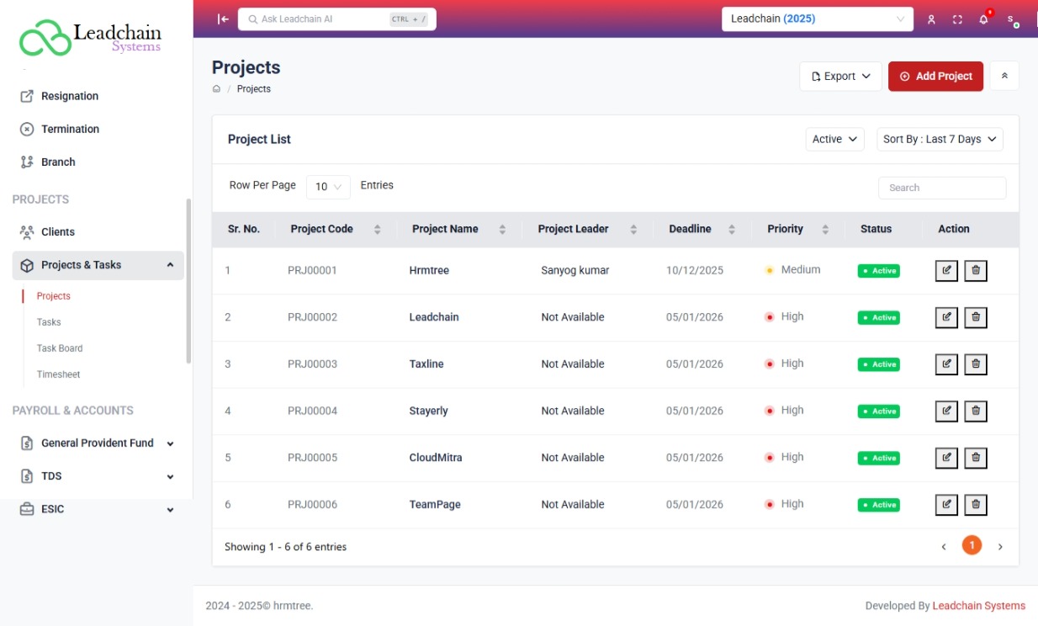This screenshot has height=626, width=1038.
Task: Open the Row Per Page dropdown
Action: coord(328,186)
